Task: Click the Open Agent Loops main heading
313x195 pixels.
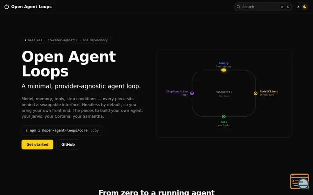Action: 69,64
